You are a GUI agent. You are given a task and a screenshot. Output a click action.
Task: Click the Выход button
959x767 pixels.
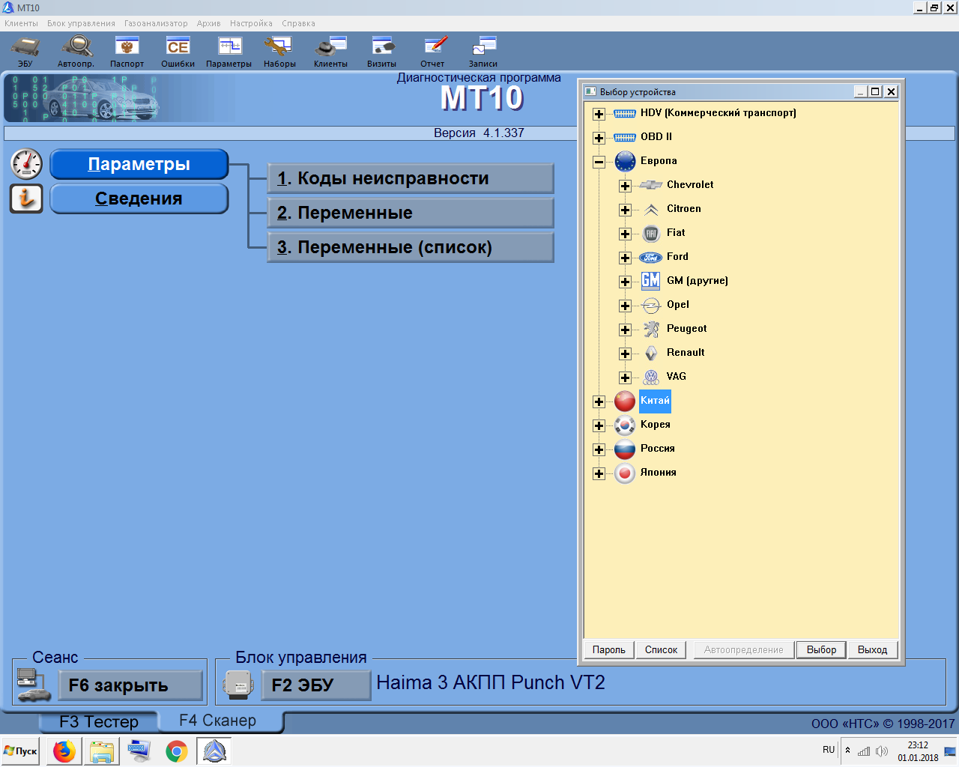click(872, 649)
